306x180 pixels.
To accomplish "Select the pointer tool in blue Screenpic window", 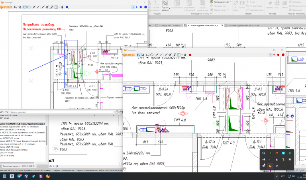I will click(x=16, y=7).
